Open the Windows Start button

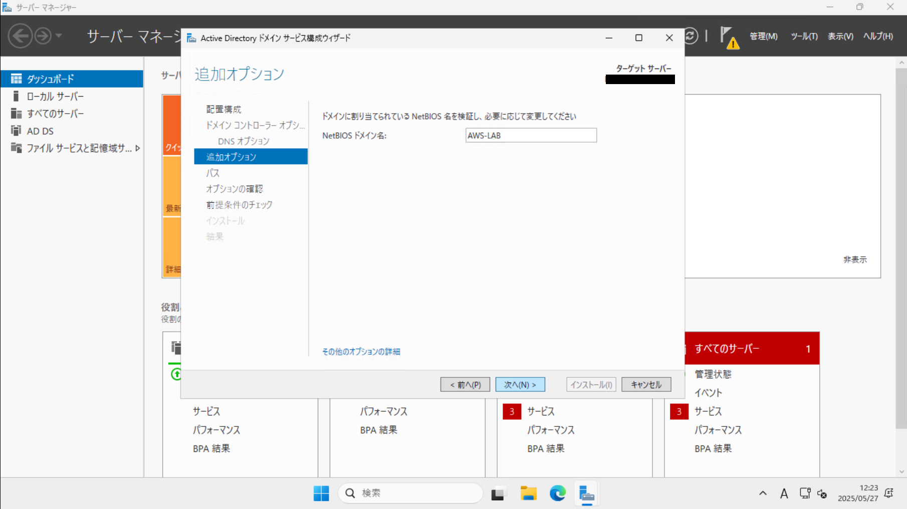321,493
